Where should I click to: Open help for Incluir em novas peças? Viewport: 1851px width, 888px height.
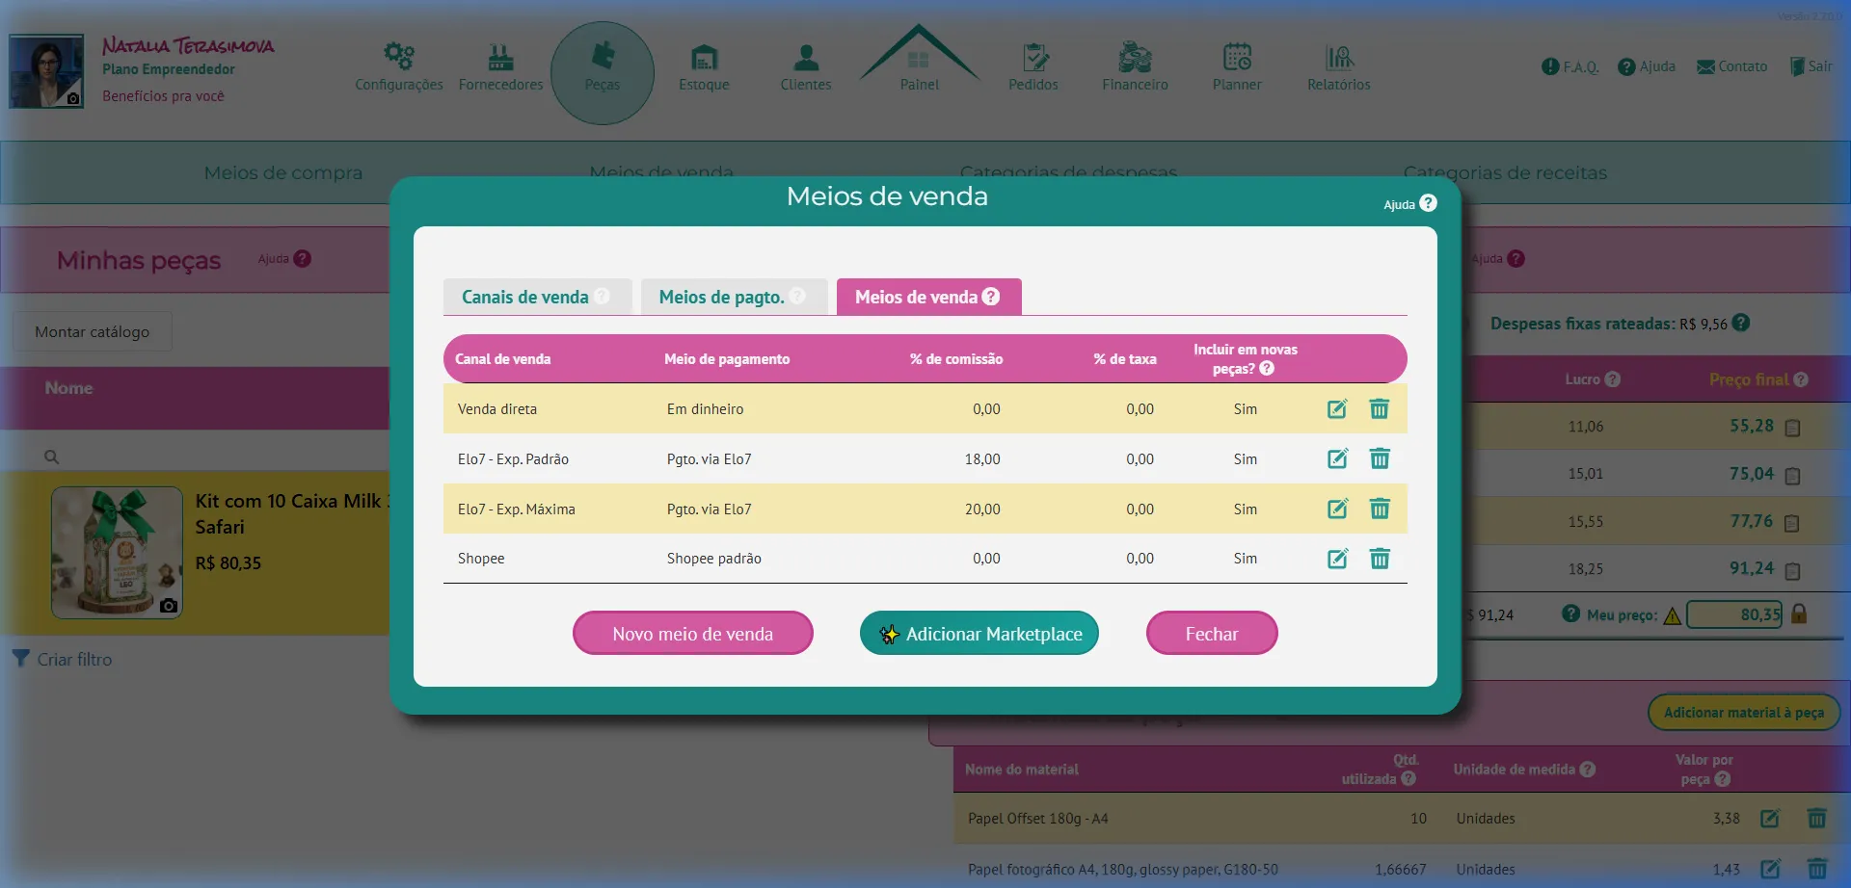(x=1268, y=368)
